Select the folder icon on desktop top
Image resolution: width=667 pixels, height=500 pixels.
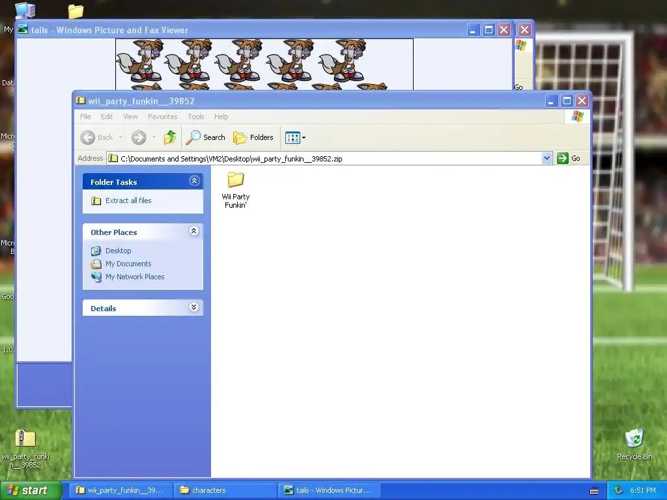click(x=76, y=11)
